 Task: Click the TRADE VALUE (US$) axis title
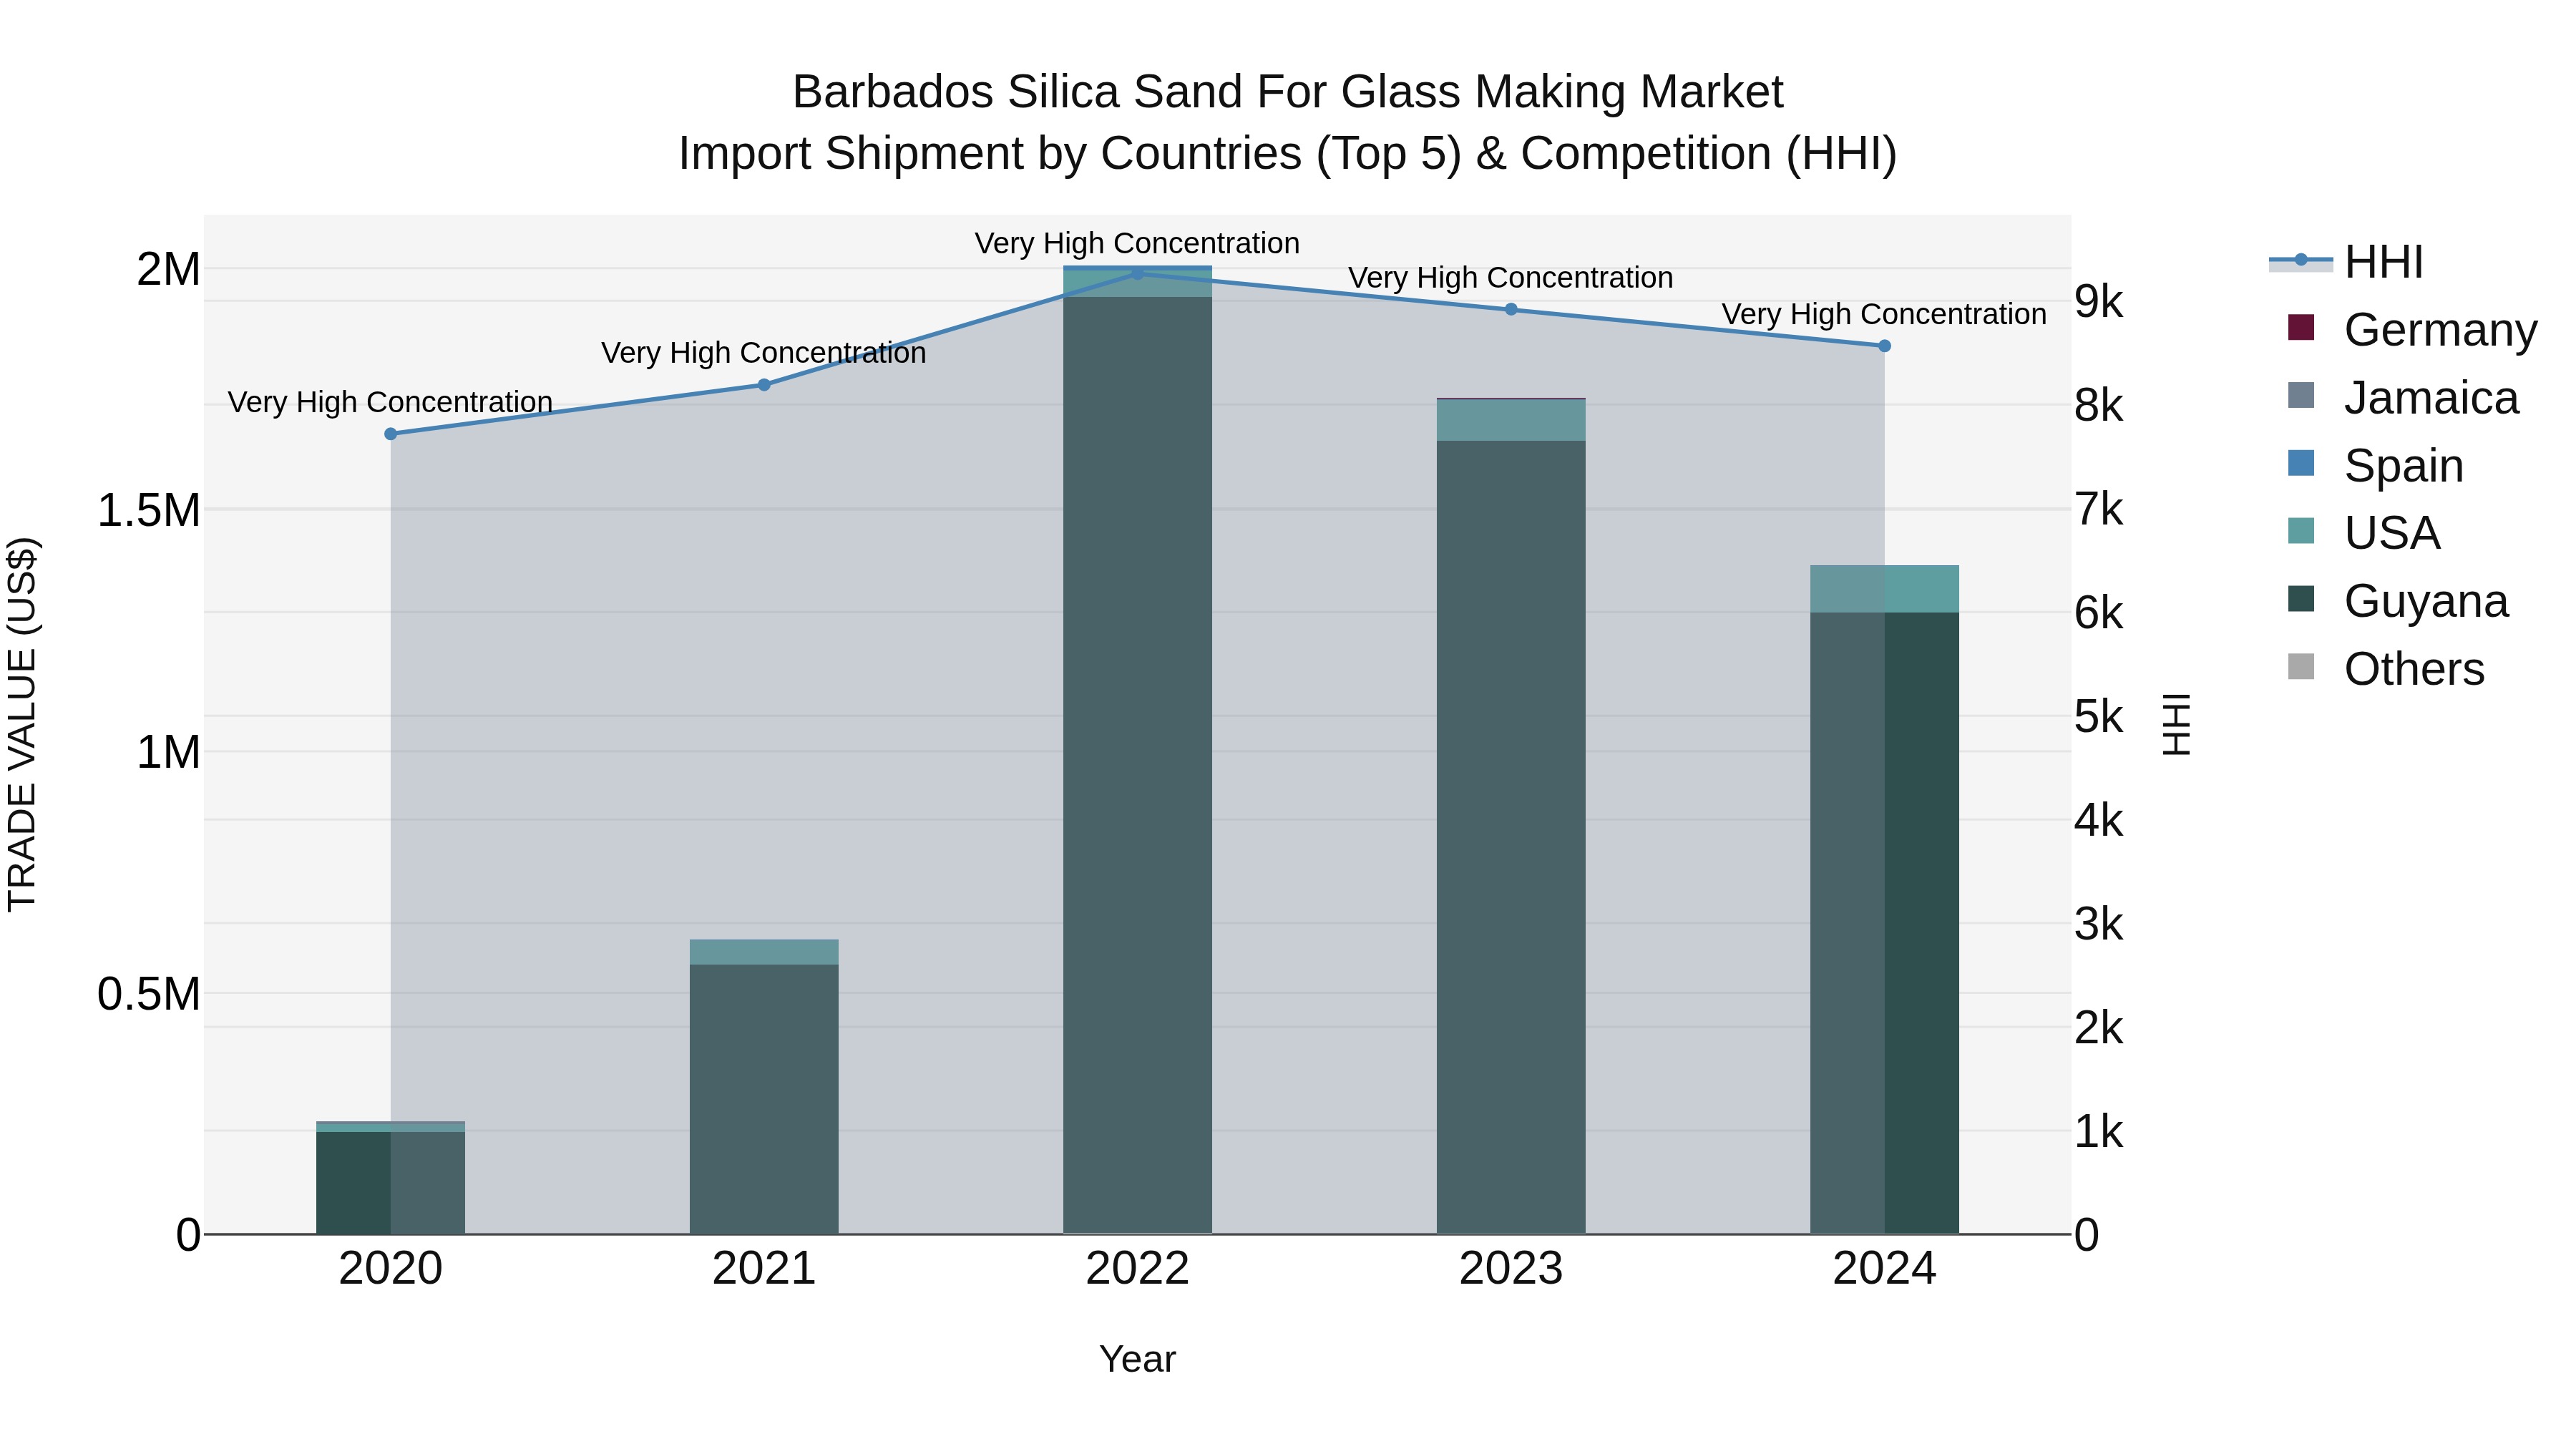pyautogui.click(x=22, y=724)
